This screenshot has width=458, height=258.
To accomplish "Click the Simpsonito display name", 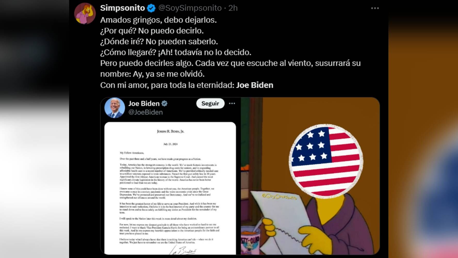I will click(x=122, y=8).
